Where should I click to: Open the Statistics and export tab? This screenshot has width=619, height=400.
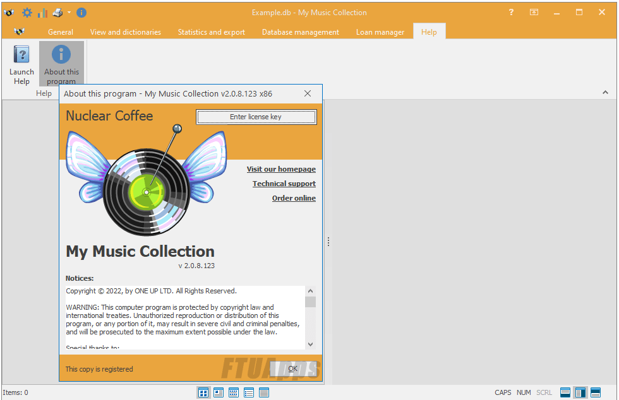tap(211, 32)
